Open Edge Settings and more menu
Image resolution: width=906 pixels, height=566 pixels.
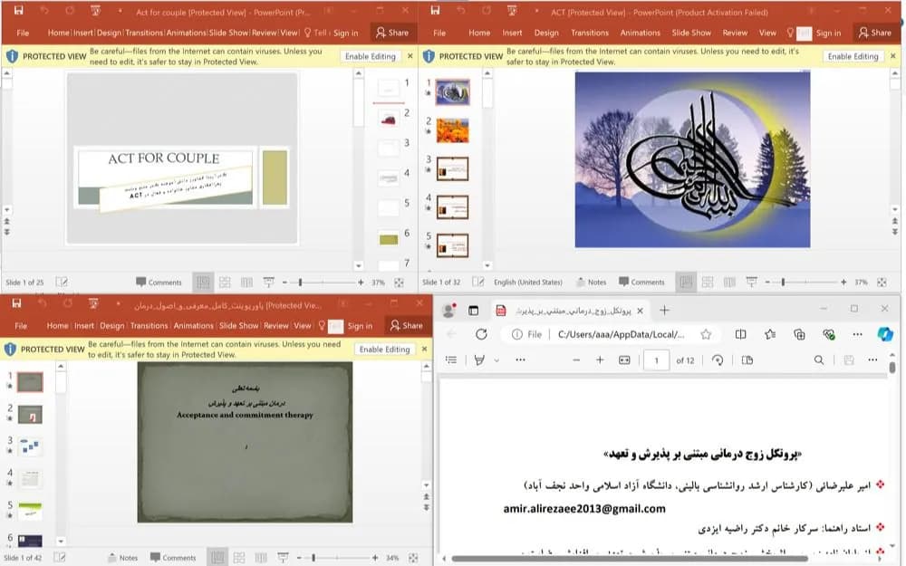tap(857, 334)
